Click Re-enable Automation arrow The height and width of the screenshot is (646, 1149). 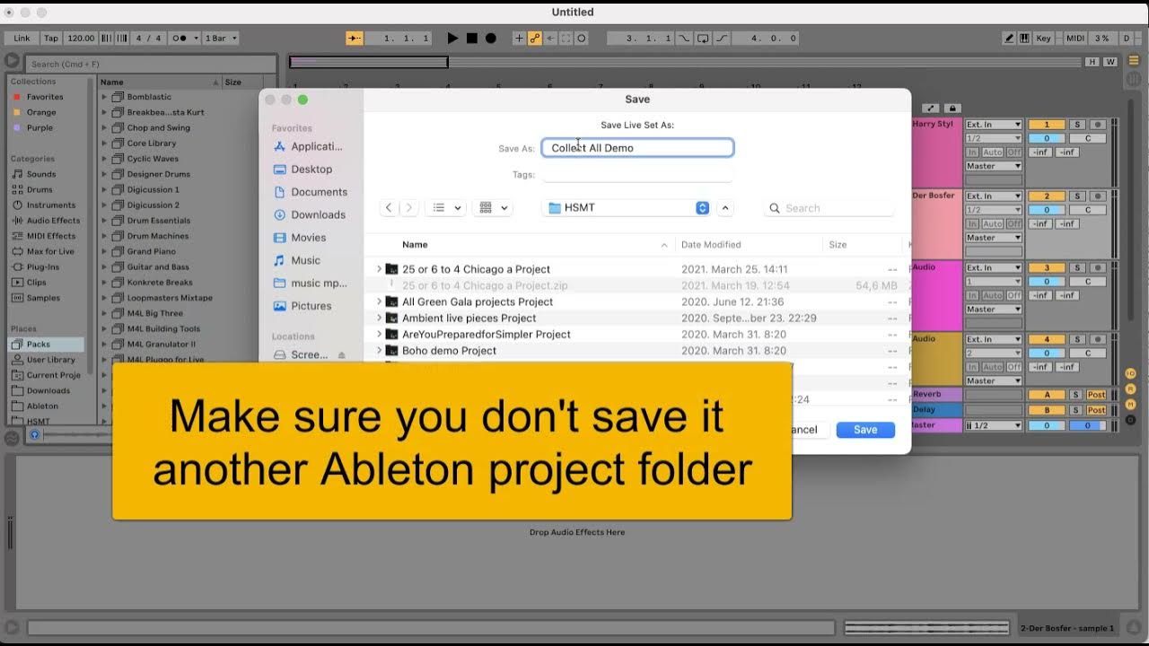click(550, 39)
